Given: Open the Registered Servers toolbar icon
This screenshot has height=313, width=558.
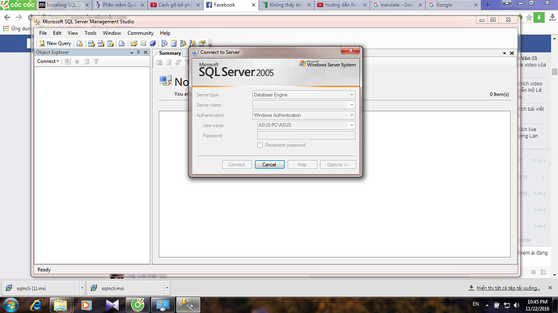Looking at the screenshot, I should (164, 44).
